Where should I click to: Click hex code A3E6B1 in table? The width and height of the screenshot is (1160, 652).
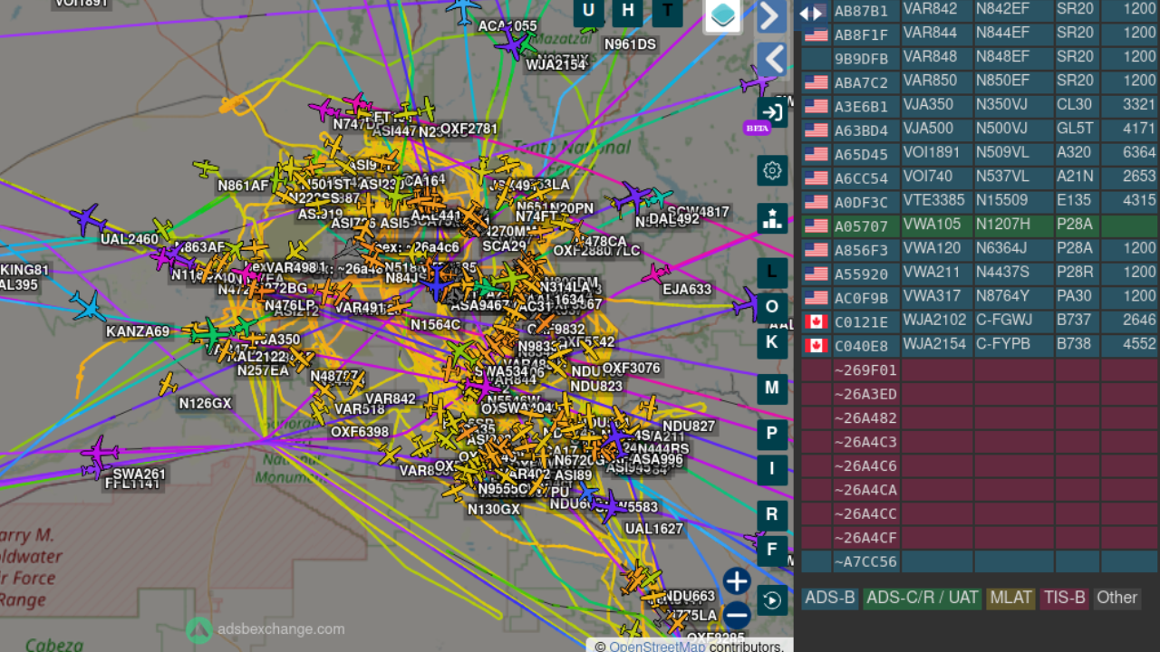861,106
